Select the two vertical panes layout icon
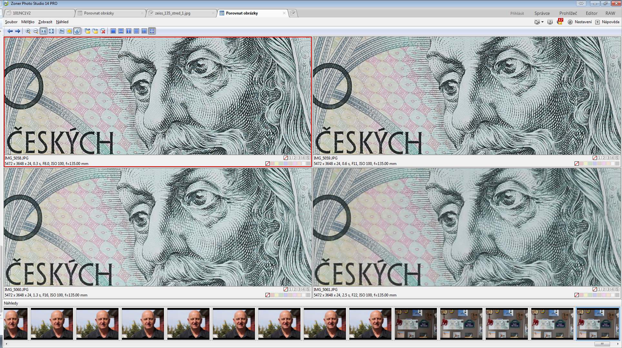 coord(129,31)
